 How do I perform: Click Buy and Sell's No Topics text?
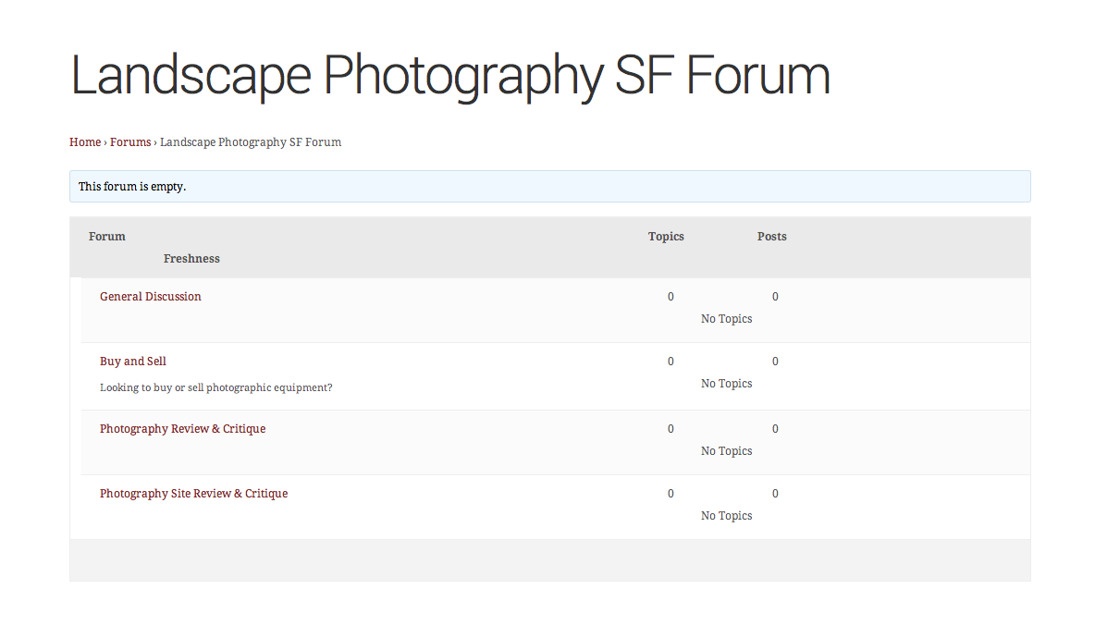(726, 384)
